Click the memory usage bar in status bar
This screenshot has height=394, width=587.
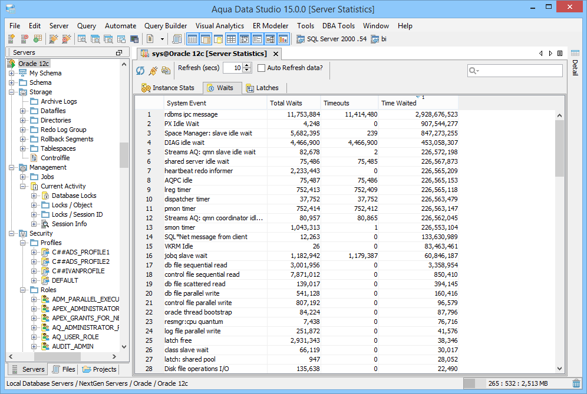[x=517, y=383]
